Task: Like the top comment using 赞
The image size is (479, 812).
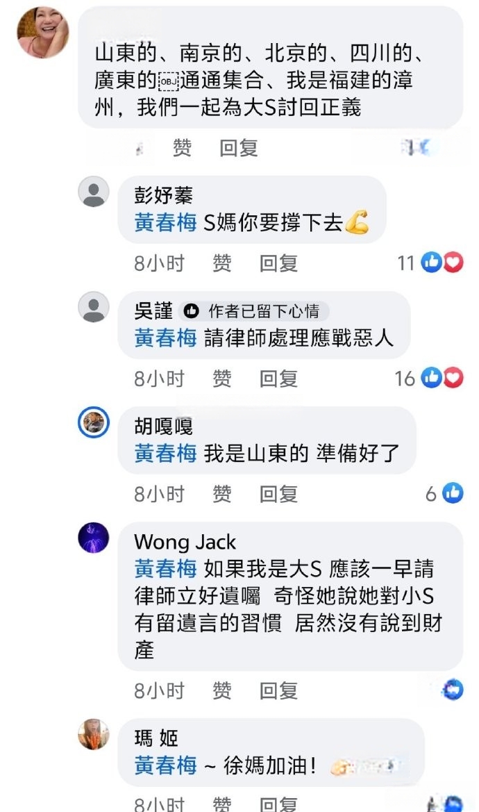Action: [182, 148]
